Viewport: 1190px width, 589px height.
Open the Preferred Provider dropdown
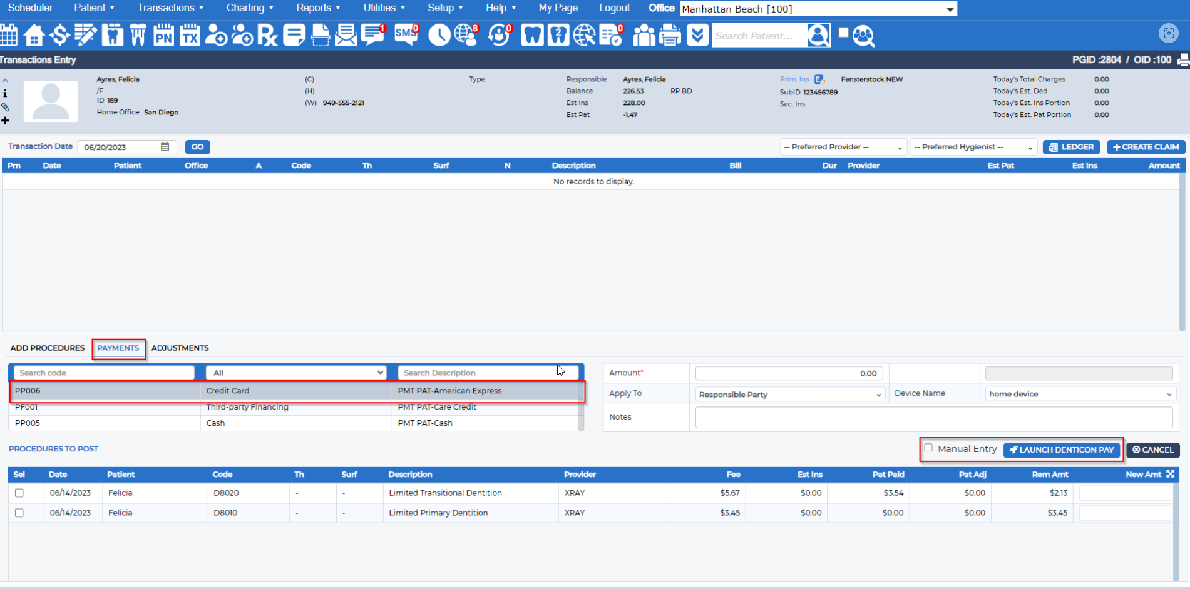click(842, 146)
